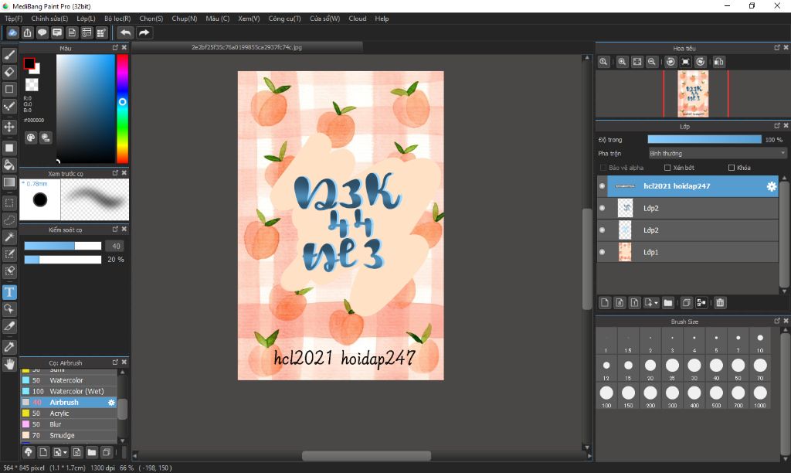Screen dimensions: 791x473
Task: Click the Redo arrow in toolbar
Action: (x=144, y=32)
